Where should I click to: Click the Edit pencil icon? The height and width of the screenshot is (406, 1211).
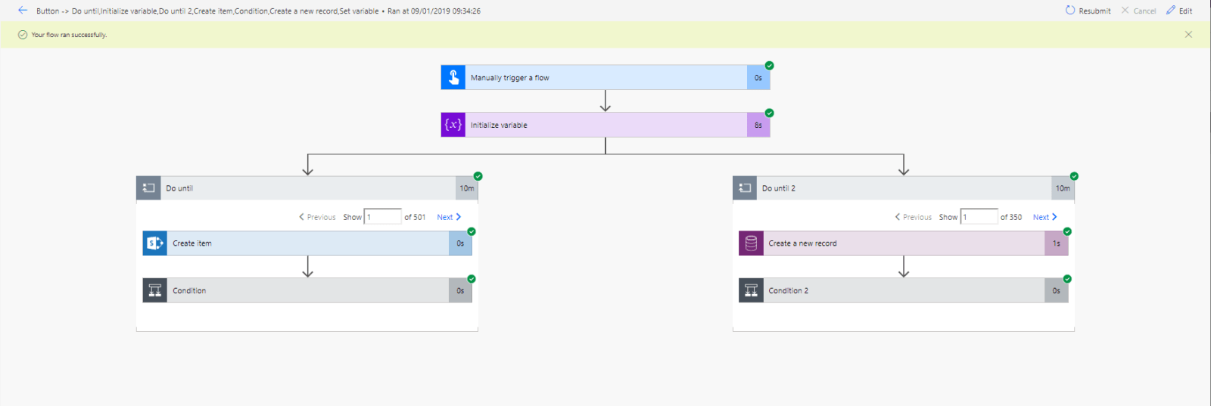(1171, 11)
